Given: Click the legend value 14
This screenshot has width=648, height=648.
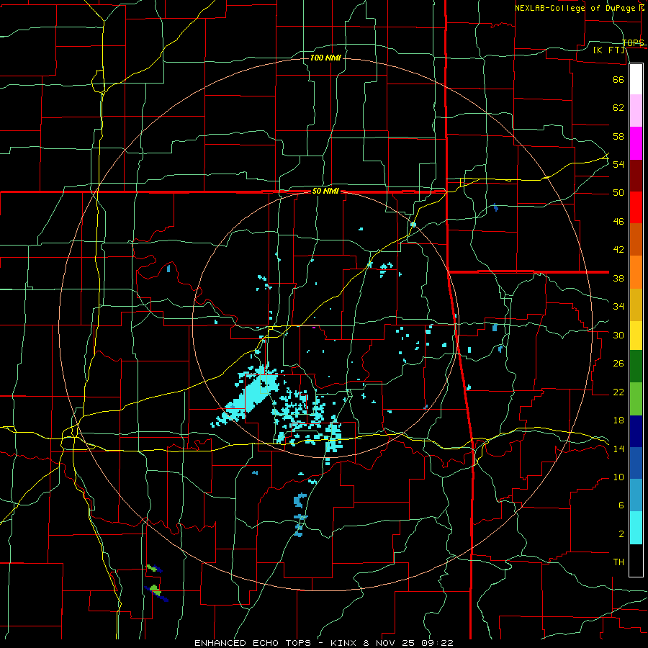Looking at the screenshot, I should coord(618,449).
